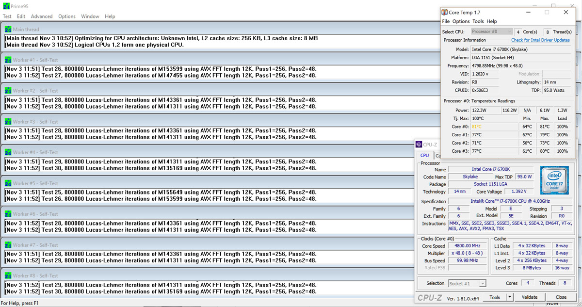Click the Tools button in CPU-Z
The height and width of the screenshot is (307, 582).
click(495, 297)
